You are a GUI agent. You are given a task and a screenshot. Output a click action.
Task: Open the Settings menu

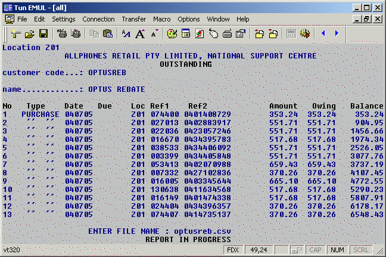pyautogui.click(x=63, y=19)
